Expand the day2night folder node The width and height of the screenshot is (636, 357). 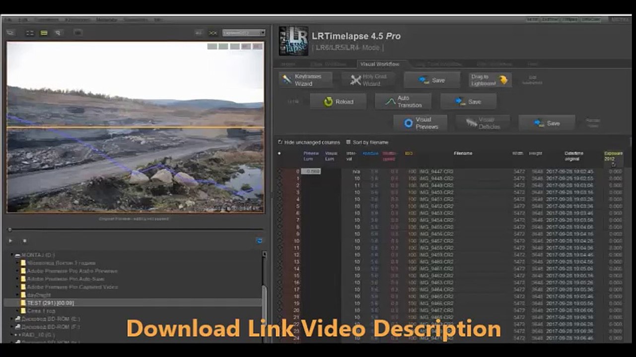tap(18, 295)
